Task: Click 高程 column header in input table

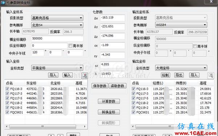Action: (79, 83)
